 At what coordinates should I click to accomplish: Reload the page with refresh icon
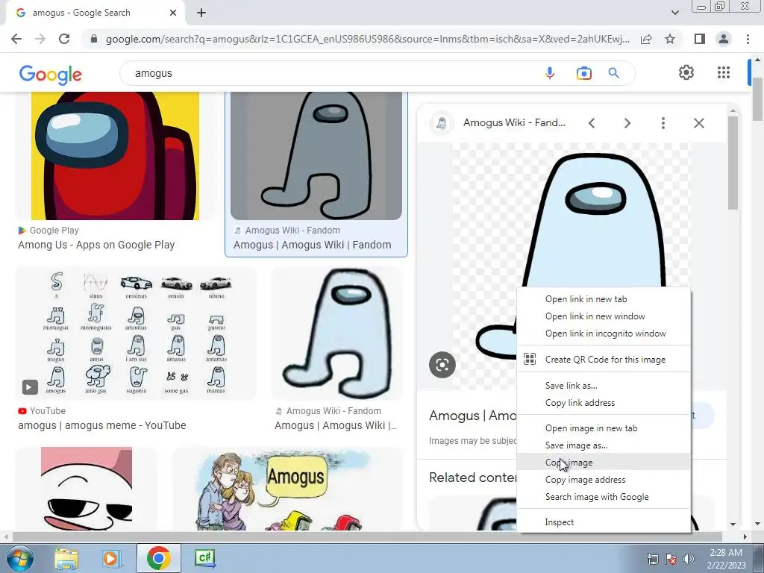[64, 39]
